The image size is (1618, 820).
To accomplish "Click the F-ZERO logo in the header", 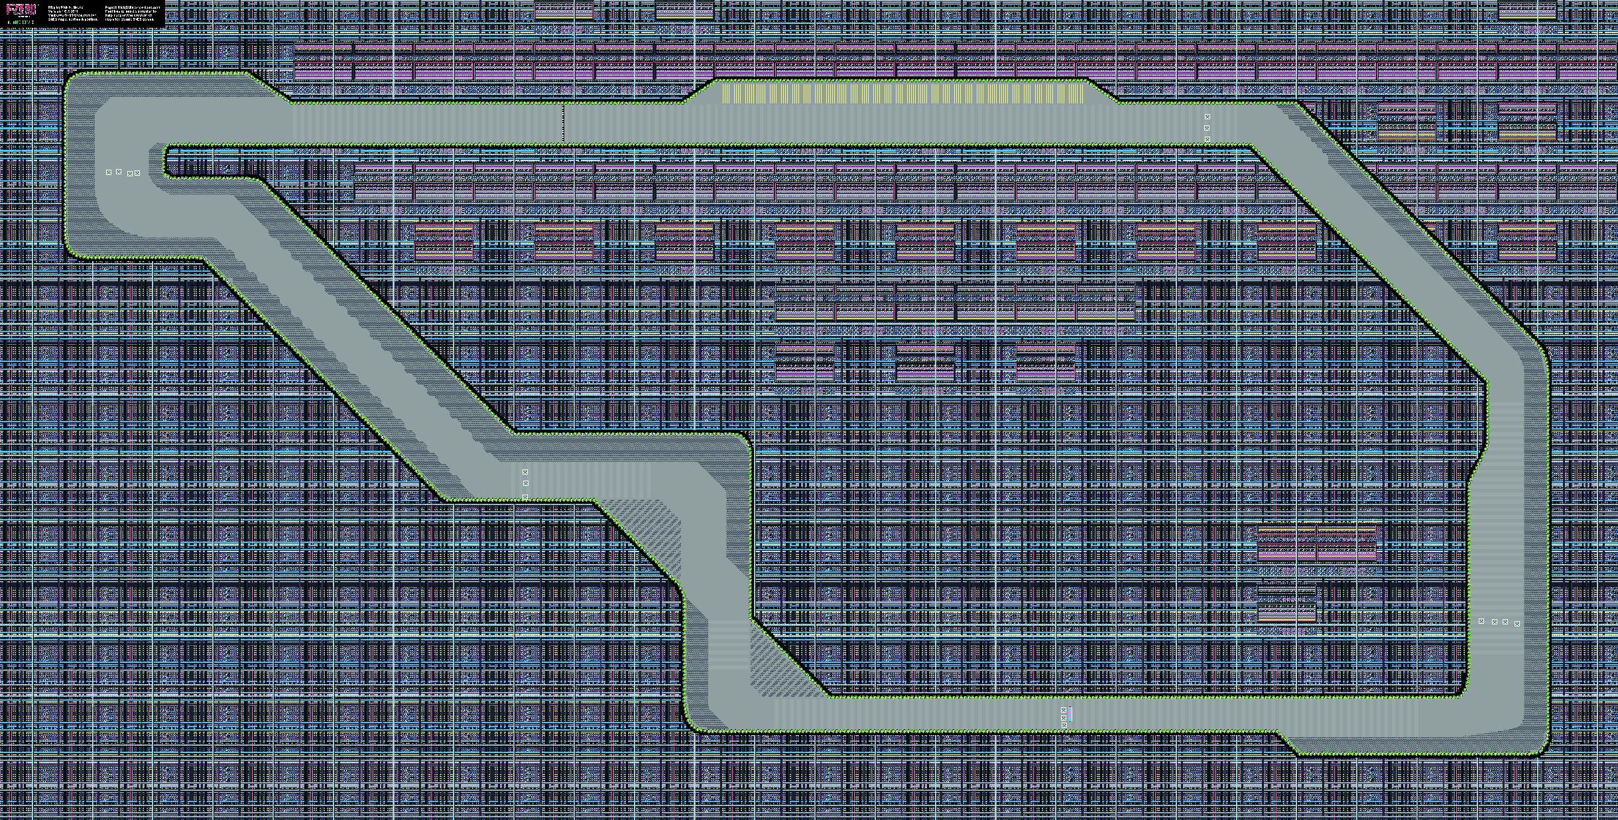I will tap(22, 10).
